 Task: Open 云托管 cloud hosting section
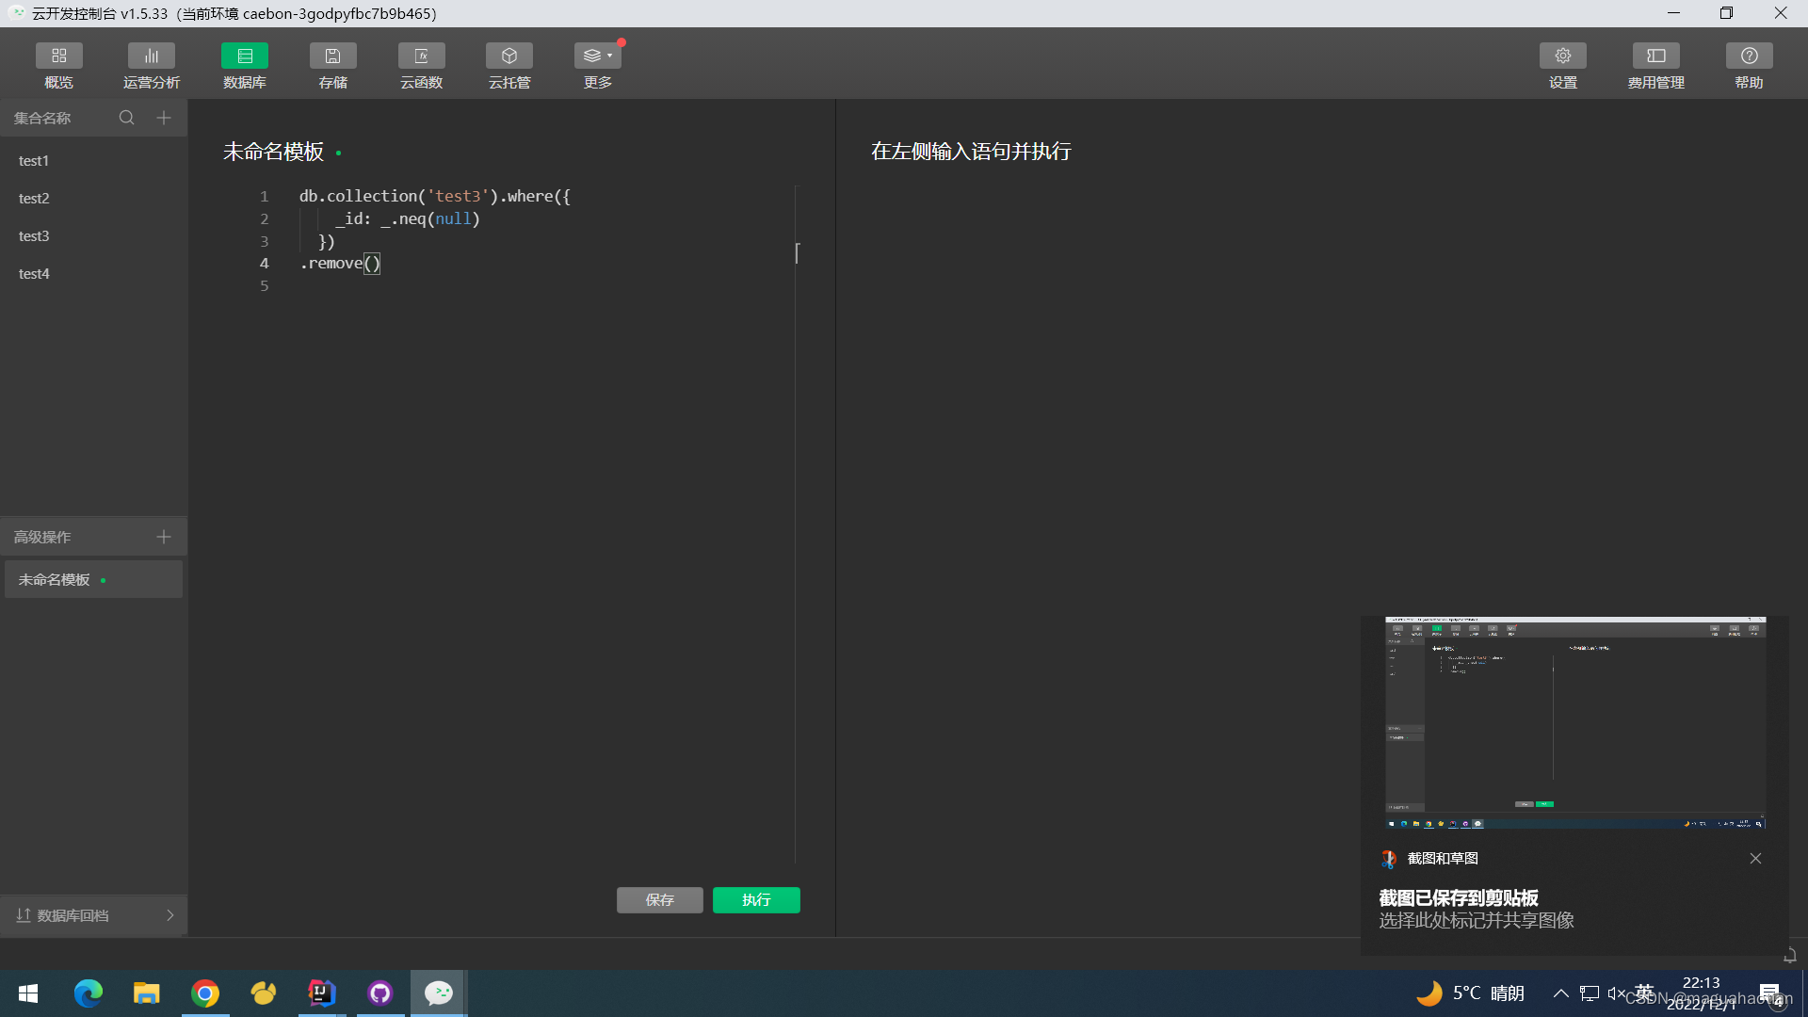tap(509, 56)
